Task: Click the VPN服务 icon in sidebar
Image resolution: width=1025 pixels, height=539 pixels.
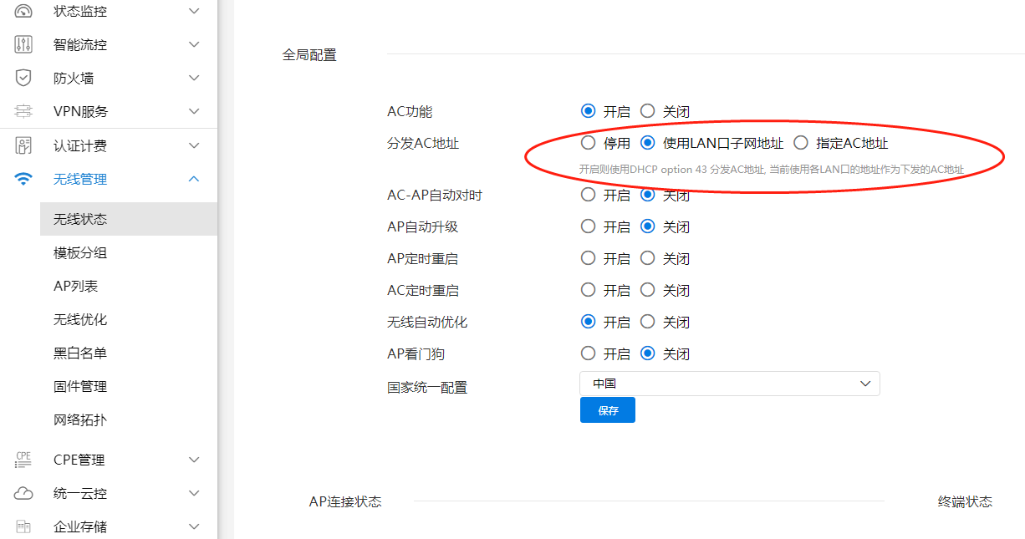Action: pos(23,111)
